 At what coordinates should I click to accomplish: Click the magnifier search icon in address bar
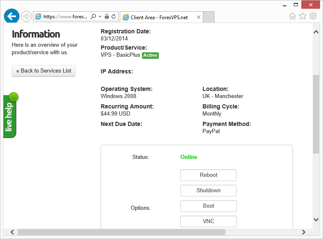pyautogui.click(x=93, y=17)
